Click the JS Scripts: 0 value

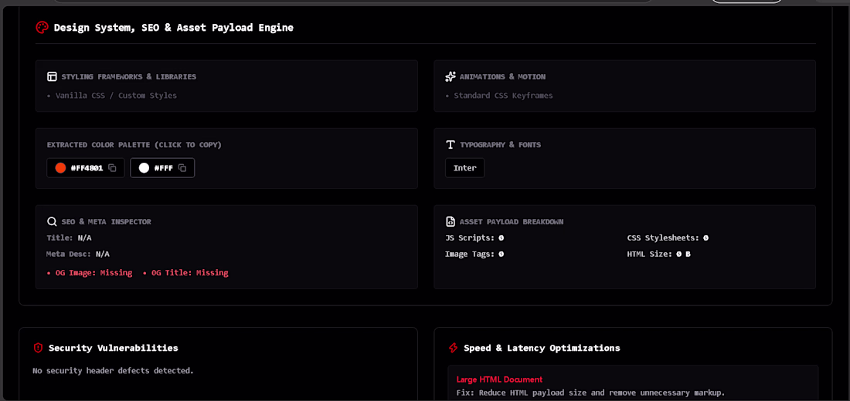[x=474, y=238]
